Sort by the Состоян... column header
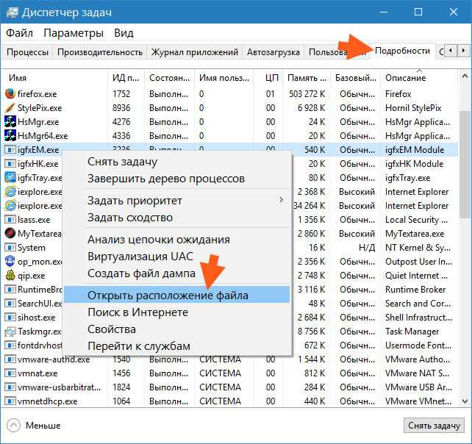The image size is (472, 444). 170,78
